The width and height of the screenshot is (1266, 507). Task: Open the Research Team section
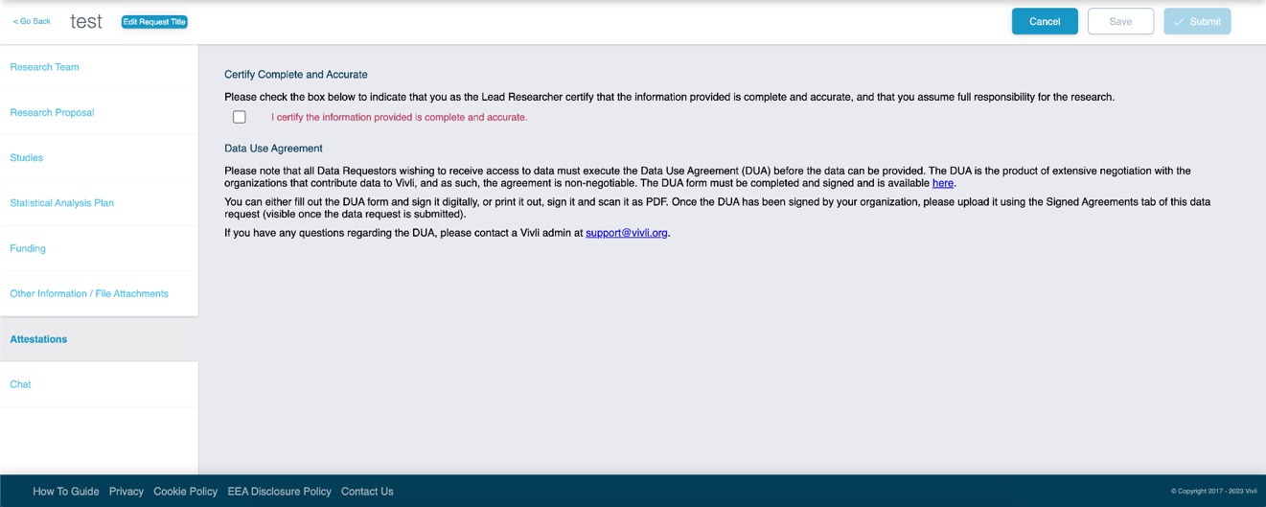pos(99,67)
